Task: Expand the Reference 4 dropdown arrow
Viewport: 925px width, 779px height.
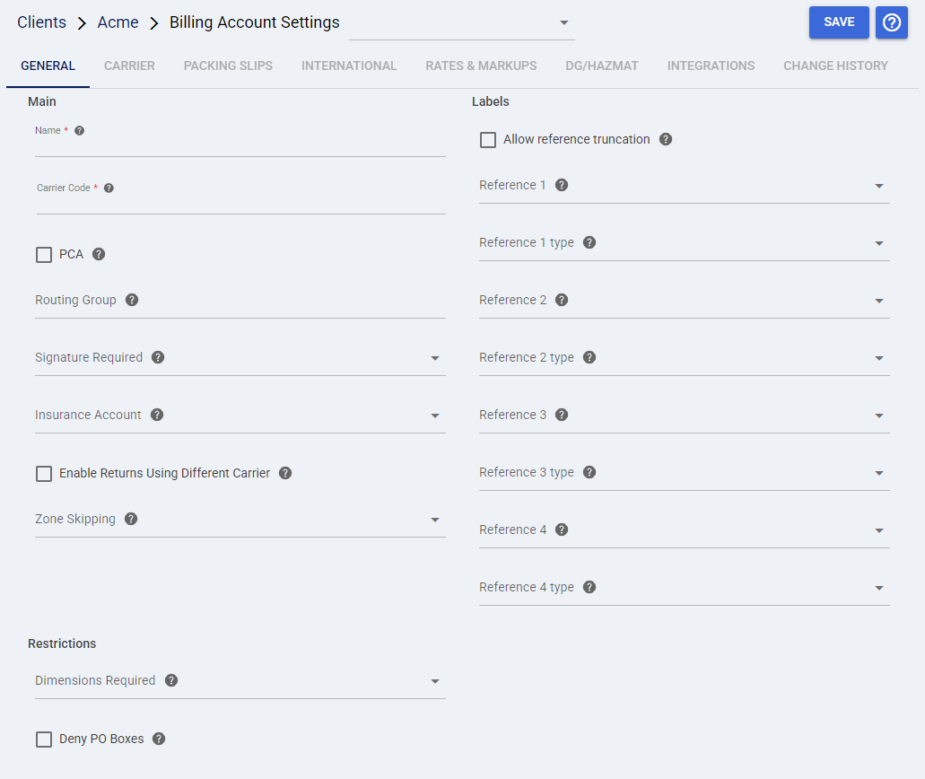Action: pyautogui.click(x=879, y=530)
